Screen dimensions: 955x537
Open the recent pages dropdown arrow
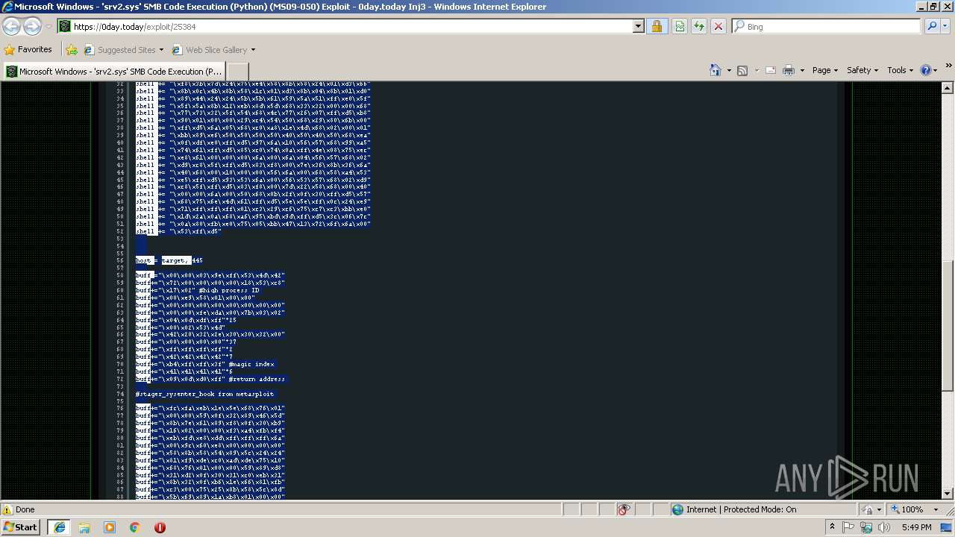48,27
